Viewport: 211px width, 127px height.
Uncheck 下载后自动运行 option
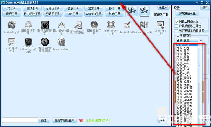coord(177,22)
